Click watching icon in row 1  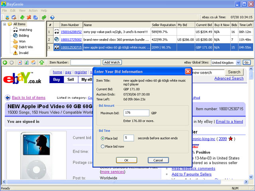(x=57, y=32)
